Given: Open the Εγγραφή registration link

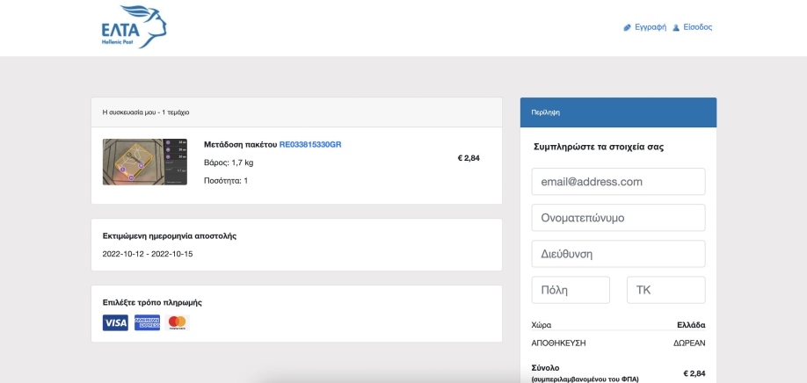Looking at the screenshot, I should click(x=651, y=27).
